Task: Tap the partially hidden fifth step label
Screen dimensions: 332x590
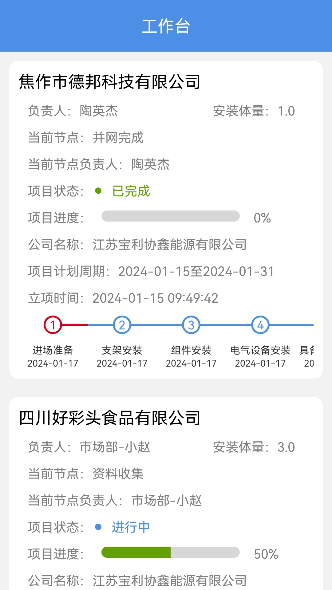Action: pos(307,350)
